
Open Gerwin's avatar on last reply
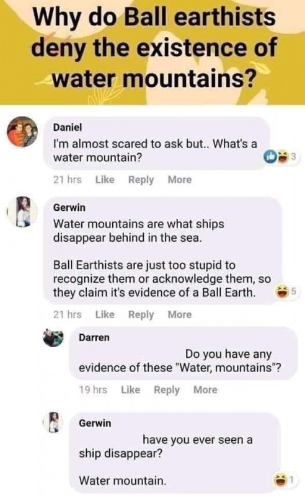click(54, 422)
